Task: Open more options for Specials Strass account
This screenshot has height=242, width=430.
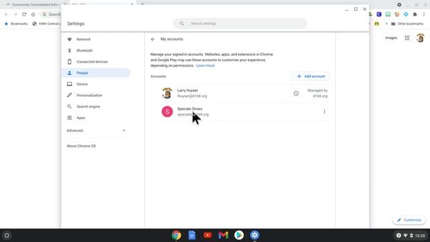Action: (325, 112)
